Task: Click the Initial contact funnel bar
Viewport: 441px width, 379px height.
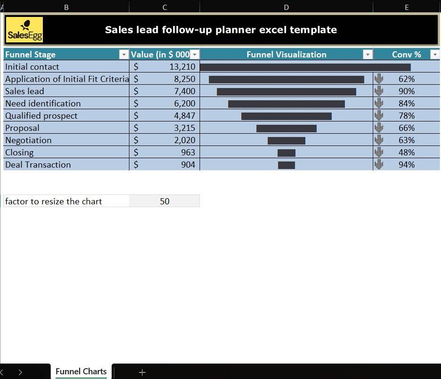Action: point(305,67)
